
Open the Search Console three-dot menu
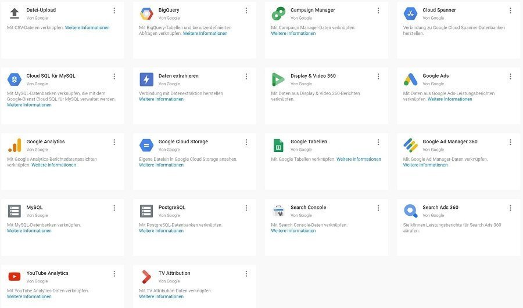point(378,208)
